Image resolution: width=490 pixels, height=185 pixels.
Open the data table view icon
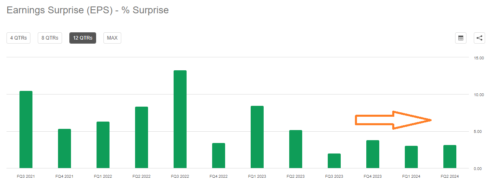(460, 38)
